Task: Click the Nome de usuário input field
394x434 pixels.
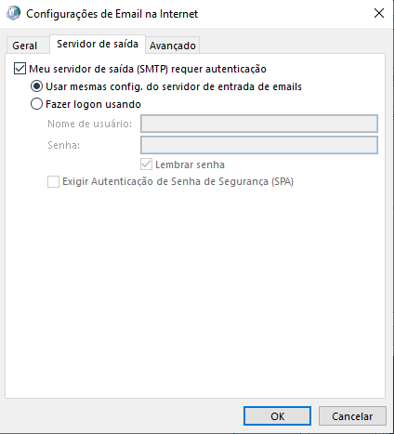Action: (x=259, y=124)
